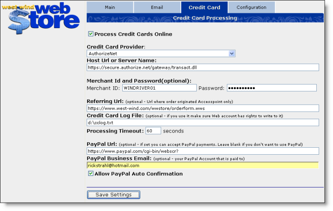
Task: Click the Credit Card Processing header banner
Action: (205, 18)
